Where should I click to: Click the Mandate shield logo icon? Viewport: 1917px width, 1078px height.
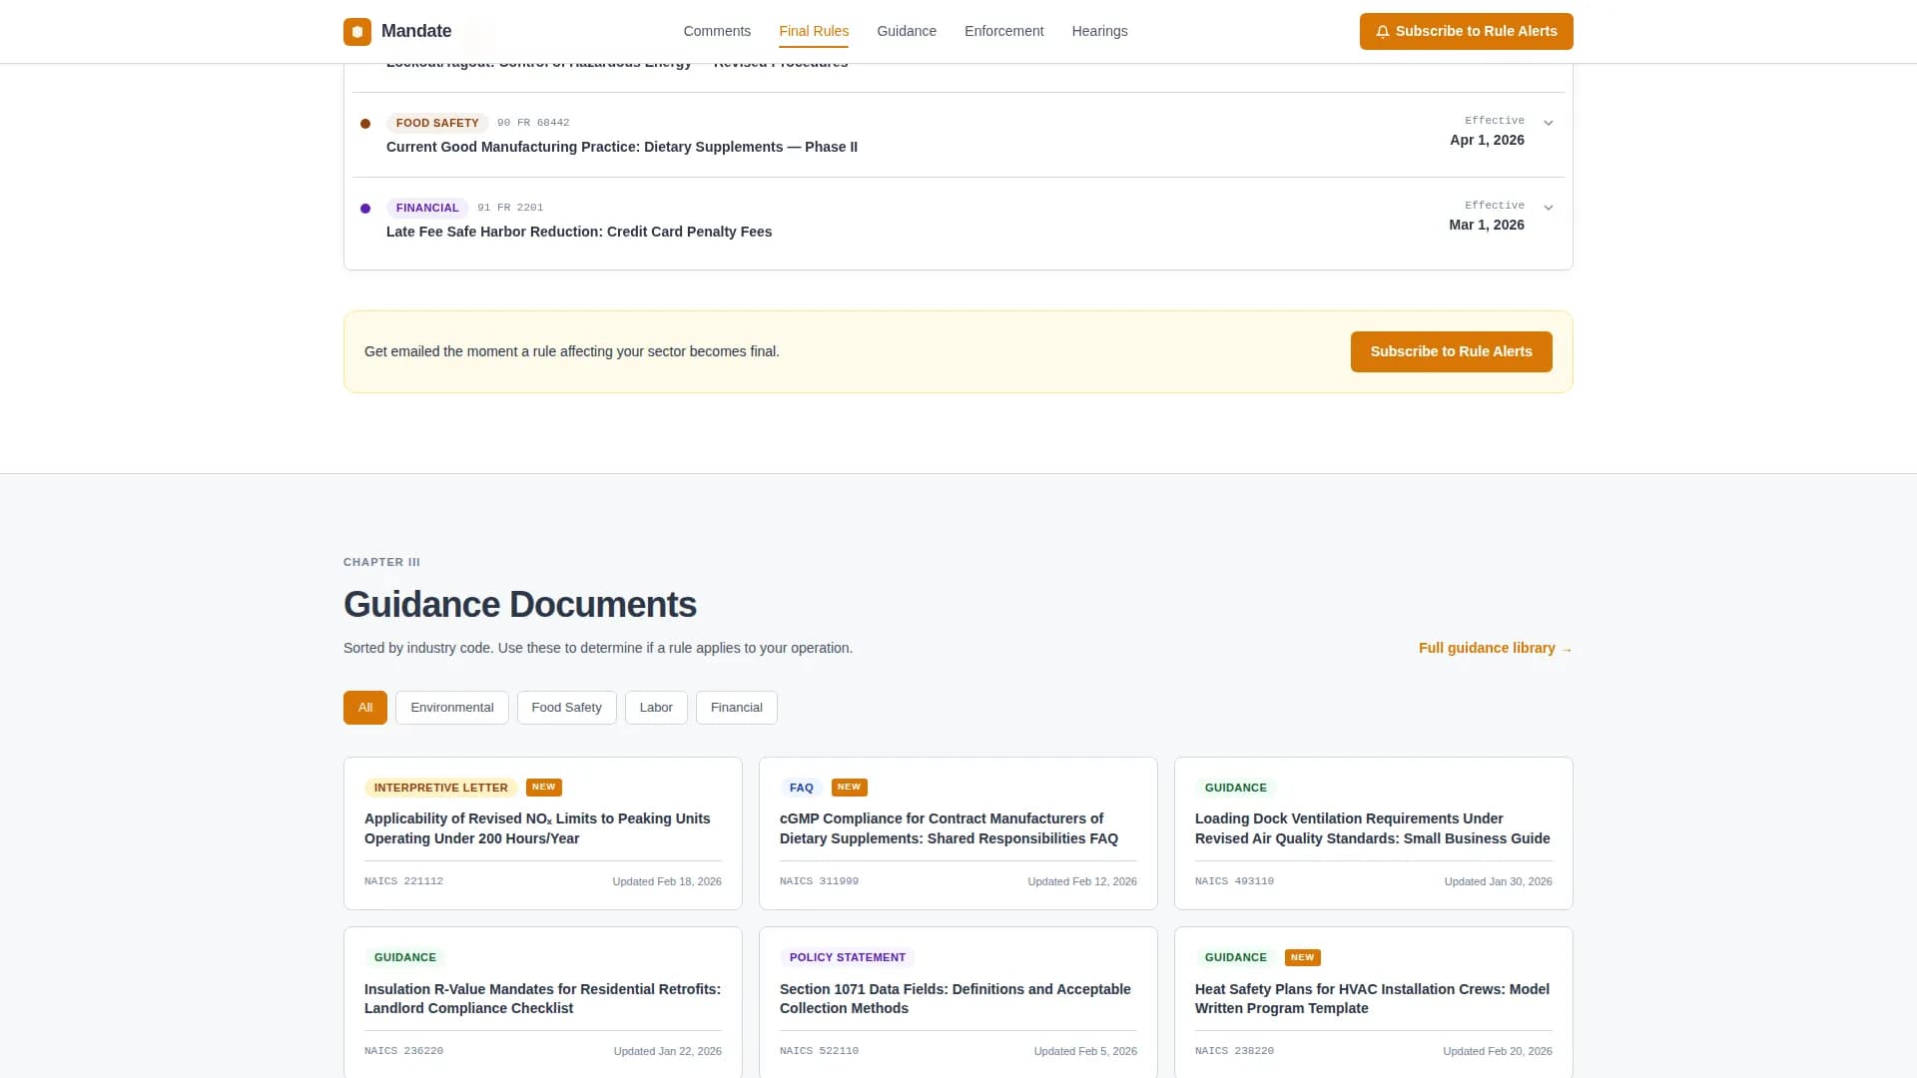point(357,31)
